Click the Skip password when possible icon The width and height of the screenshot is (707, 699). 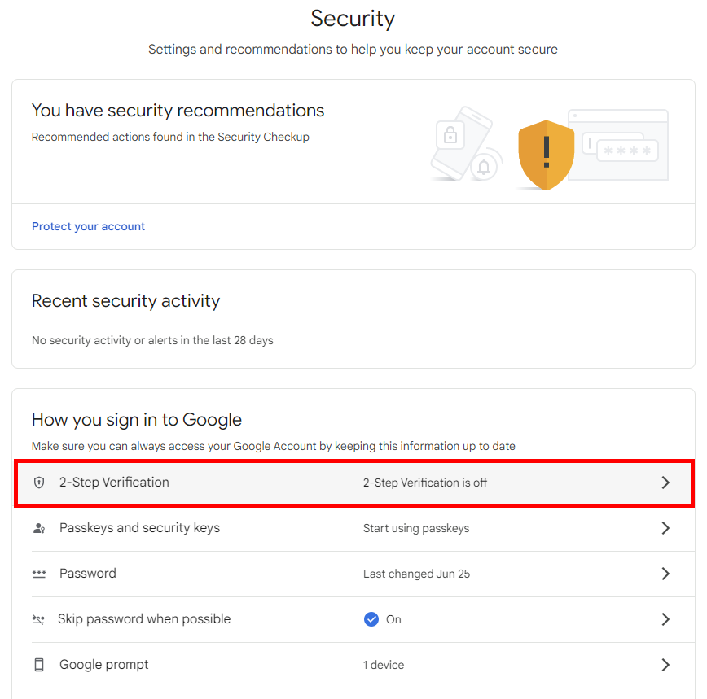coord(38,619)
